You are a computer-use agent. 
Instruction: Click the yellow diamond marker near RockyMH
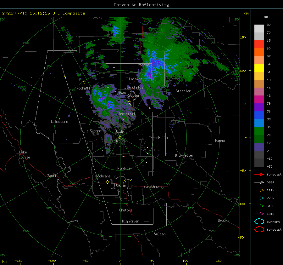pos(84,82)
